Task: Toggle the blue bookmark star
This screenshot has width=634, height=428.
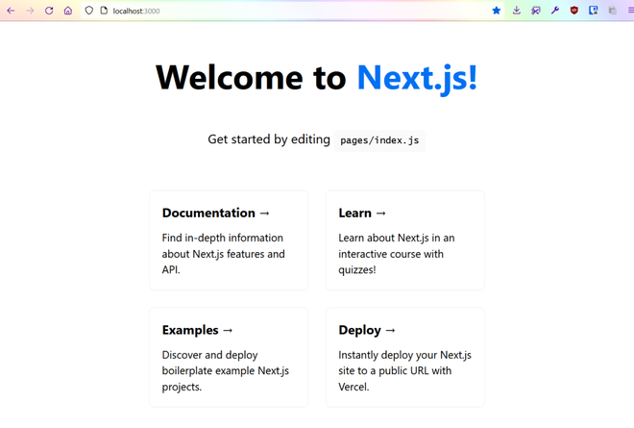Action: pyautogui.click(x=496, y=11)
